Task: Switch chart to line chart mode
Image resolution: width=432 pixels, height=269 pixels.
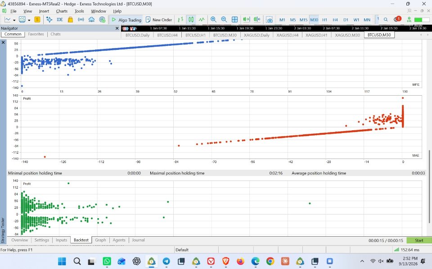Action: click(x=202, y=19)
